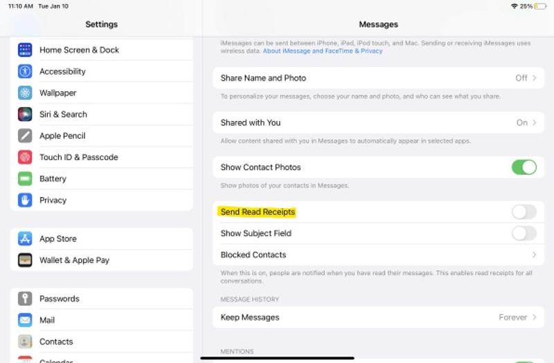
Task: Open Share Name and Photo chevron
Action: coord(534,78)
